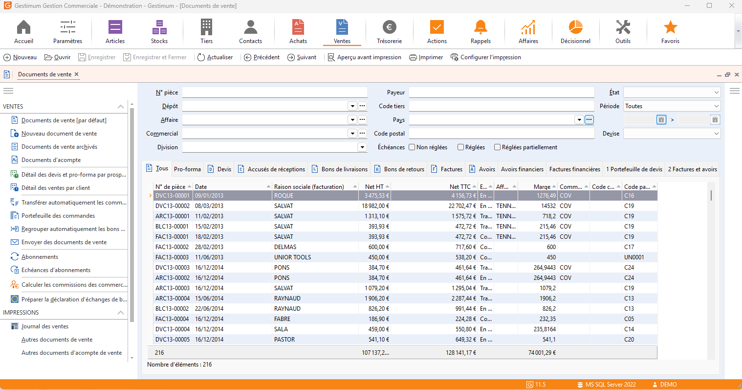This screenshot has width=742, height=390.
Task: Click the N° pièce input field
Action: point(275,92)
